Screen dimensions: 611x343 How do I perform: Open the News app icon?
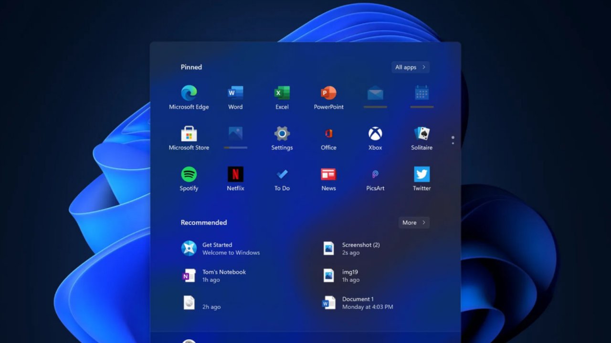click(328, 174)
